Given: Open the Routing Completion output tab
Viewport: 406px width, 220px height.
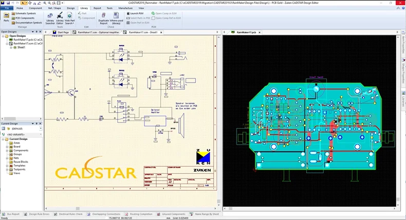Looking at the screenshot, I should [x=139, y=214].
